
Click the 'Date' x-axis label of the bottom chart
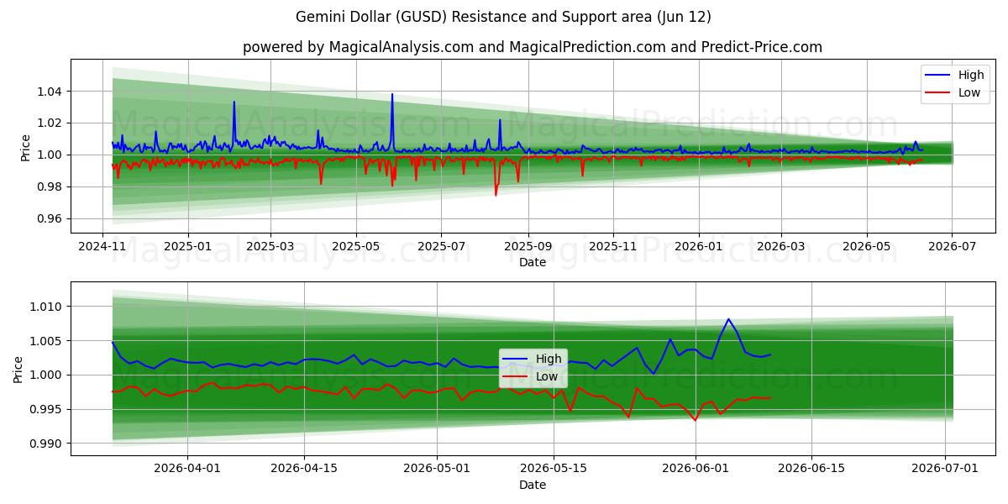pos(533,485)
